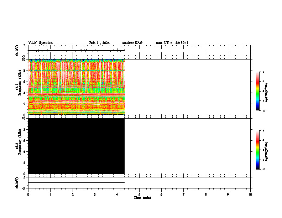282x218 pixels.
Task: Click the -10 label on lower colorbar
Action: [263, 170]
